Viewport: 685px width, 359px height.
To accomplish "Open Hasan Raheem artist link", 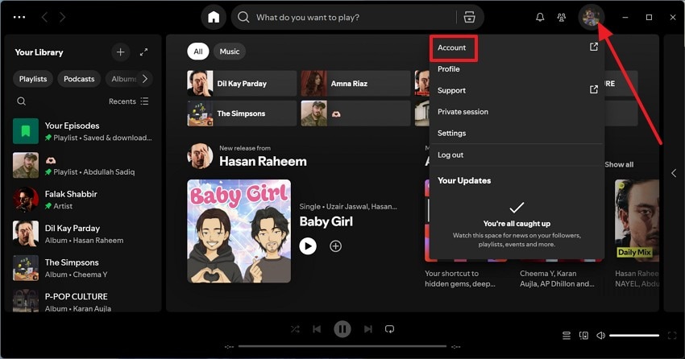I will (x=263, y=162).
